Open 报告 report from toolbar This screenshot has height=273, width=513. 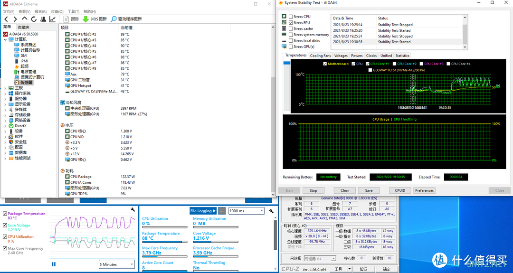(x=71, y=19)
